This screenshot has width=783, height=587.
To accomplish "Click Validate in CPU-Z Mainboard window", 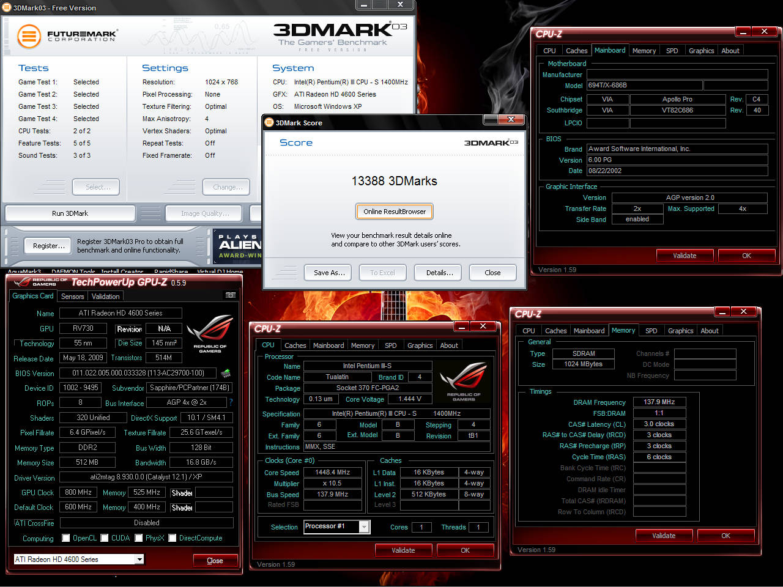I will coord(685,256).
